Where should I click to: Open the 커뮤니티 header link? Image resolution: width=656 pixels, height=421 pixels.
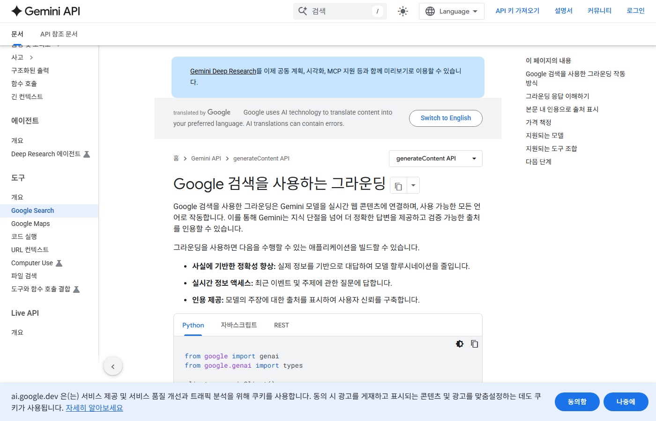(600, 11)
